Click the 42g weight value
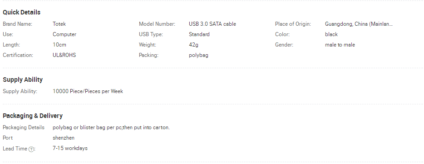 pos(193,45)
